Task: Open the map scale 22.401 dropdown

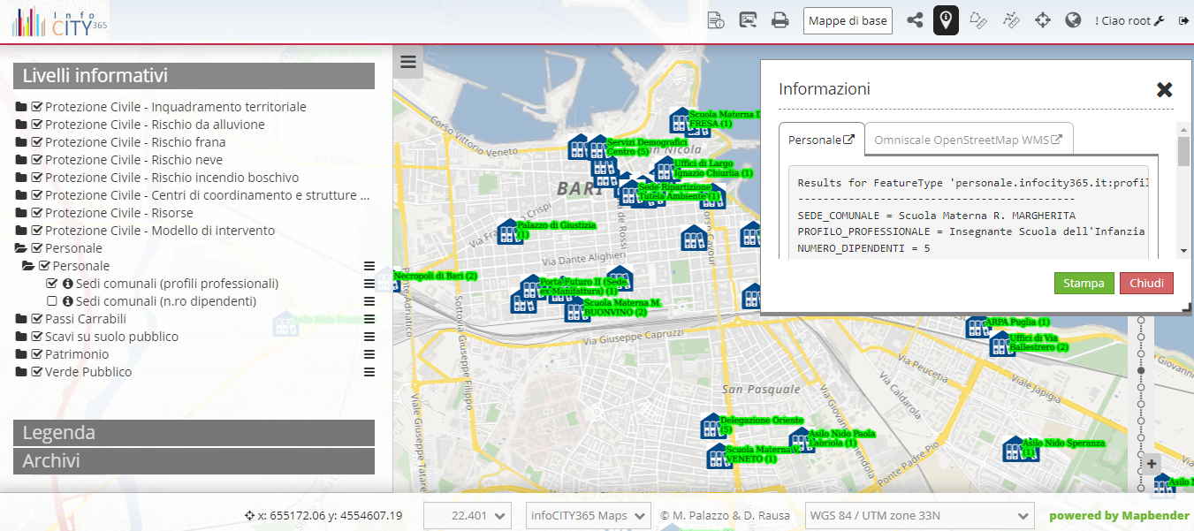Action: pyautogui.click(x=468, y=516)
